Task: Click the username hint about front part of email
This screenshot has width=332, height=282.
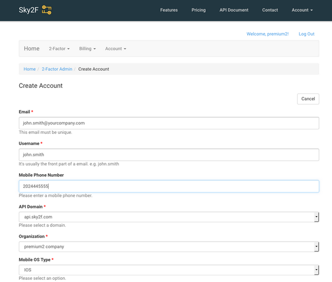Action: 69,164
